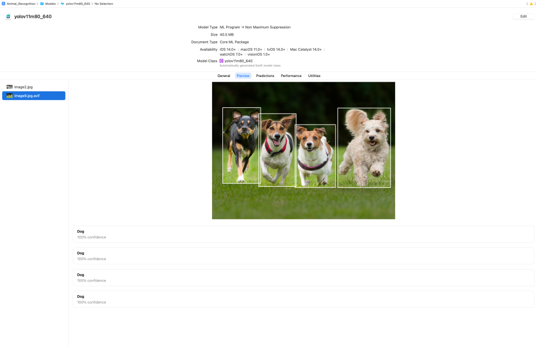Select image2.jpg in the sidebar
The height and width of the screenshot is (347, 536).
[33, 87]
